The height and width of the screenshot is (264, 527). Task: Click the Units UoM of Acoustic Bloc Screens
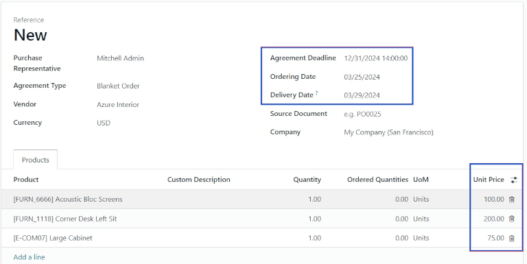click(x=421, y=199)
